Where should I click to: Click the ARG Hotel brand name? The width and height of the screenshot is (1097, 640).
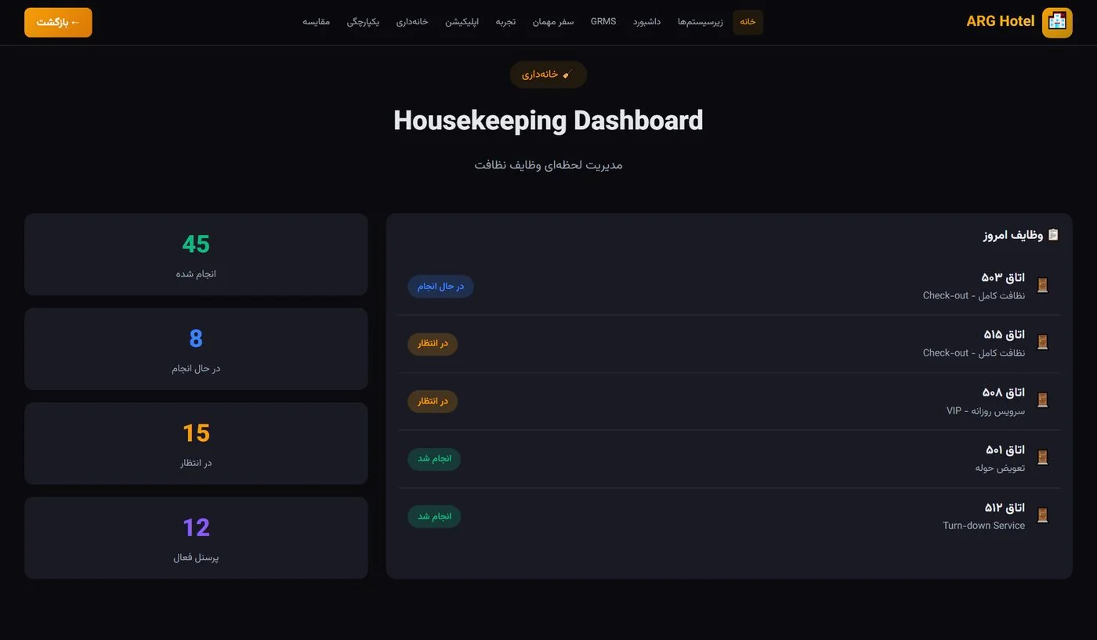[1001, 22]
